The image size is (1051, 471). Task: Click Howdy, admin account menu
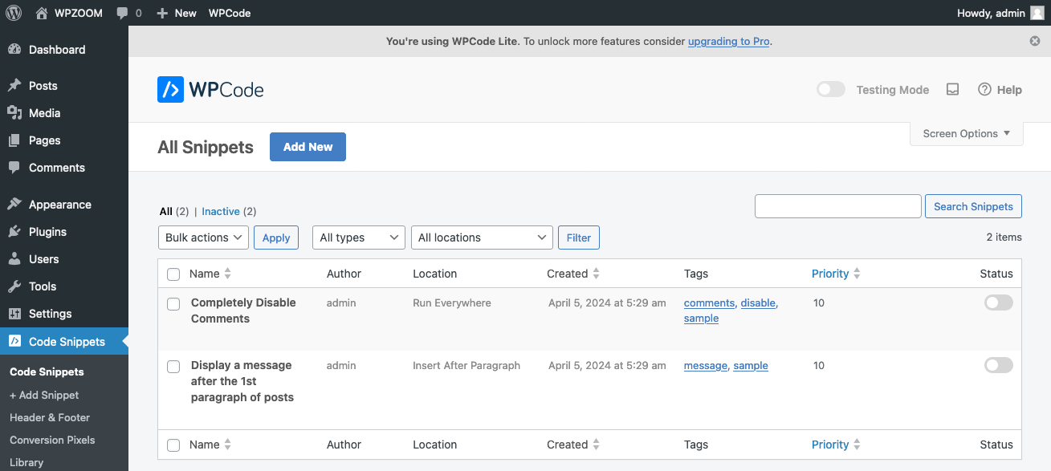pos(1000,13)
